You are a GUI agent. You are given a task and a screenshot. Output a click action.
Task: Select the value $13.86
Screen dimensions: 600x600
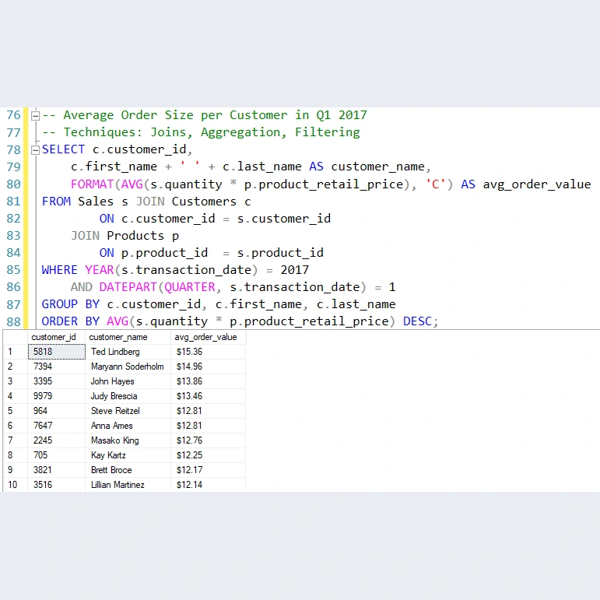pos(189,381)
